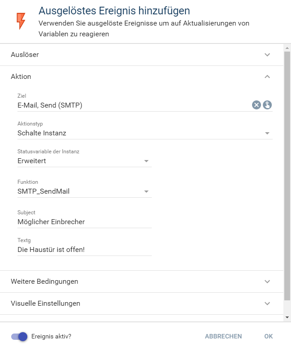Expand the Weitere Bedingungen section
The height and width of the screenshot is (351, 291).
click(x=267, y=282)
